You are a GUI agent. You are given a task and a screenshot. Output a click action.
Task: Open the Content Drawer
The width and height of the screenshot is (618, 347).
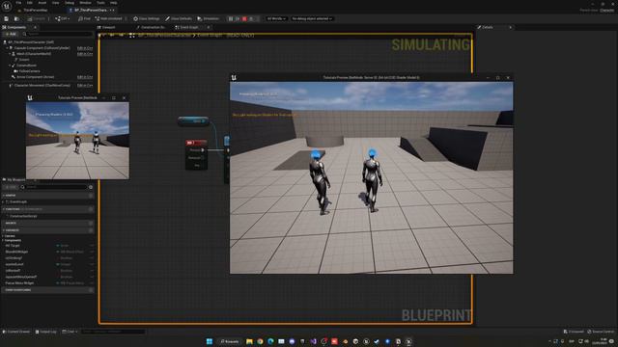(x=16, y=332)
